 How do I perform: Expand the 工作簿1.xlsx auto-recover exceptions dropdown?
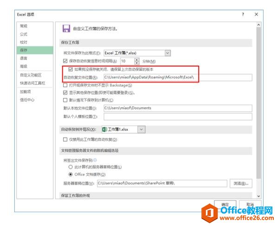tap(123, 129)
